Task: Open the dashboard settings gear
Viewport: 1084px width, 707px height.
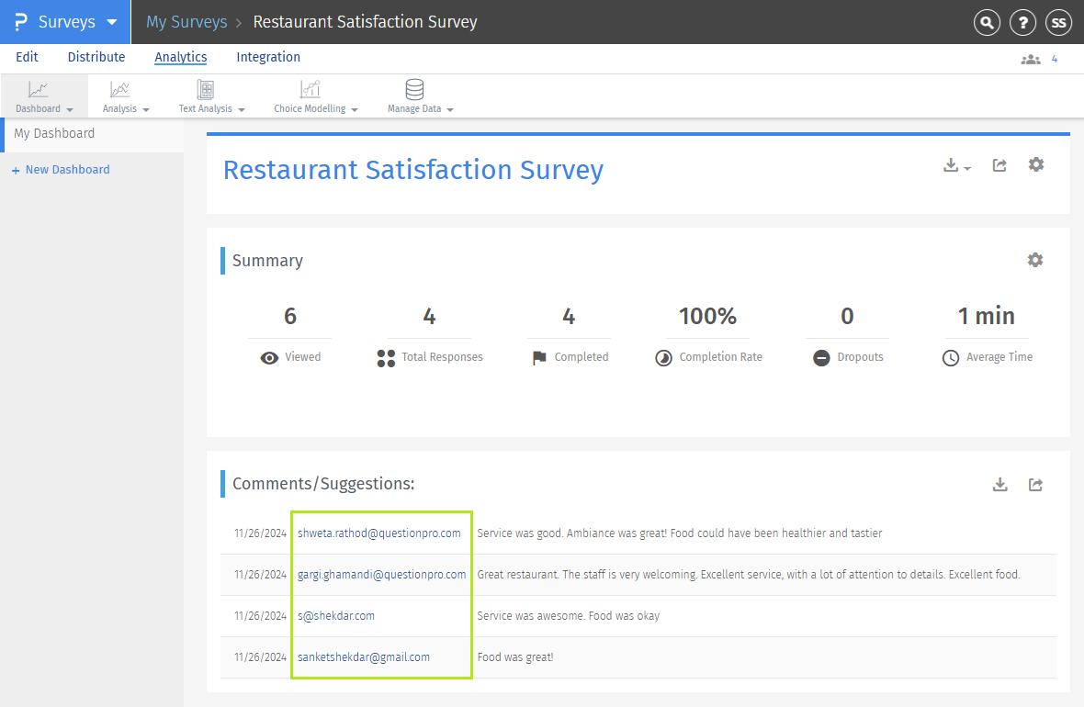Action: coord(1035,164)
